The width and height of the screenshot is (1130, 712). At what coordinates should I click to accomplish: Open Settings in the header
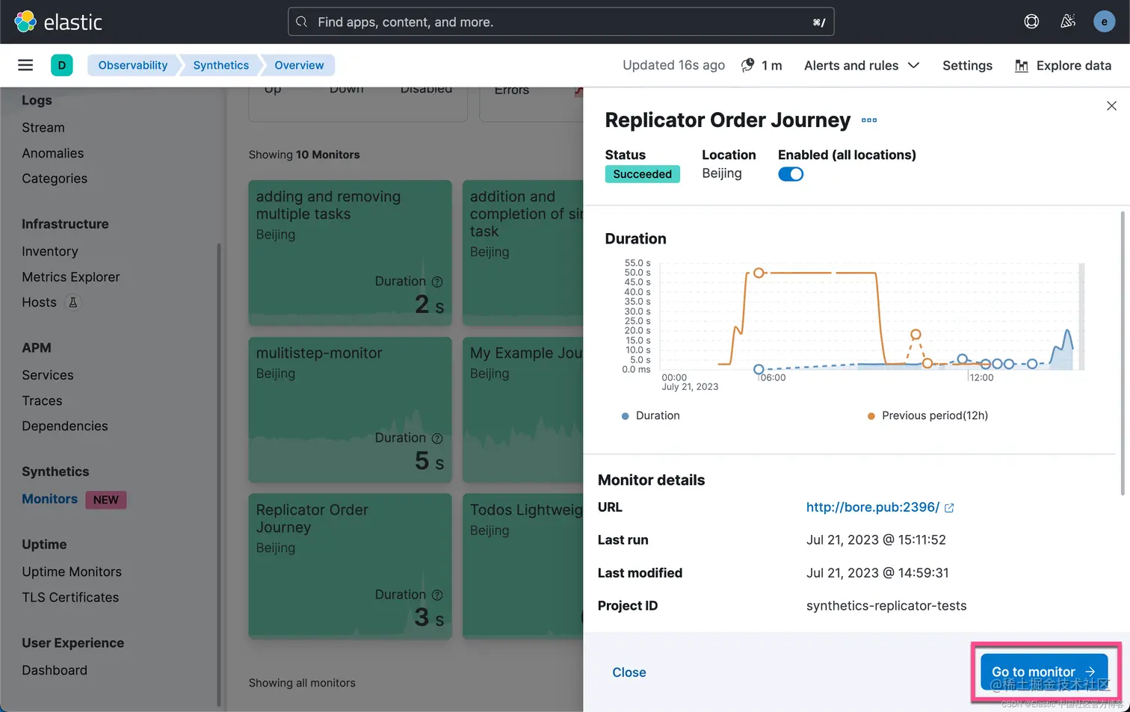tap(967, 66)
